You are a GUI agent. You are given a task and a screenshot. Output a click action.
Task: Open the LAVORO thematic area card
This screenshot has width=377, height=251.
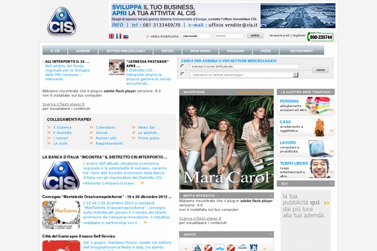pos(305,147)
